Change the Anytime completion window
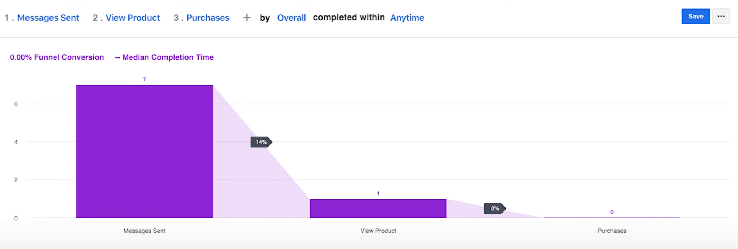 coord(407,18)
